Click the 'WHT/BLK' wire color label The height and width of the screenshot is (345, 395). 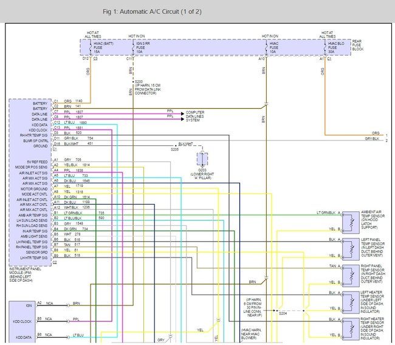pos(71,208)
